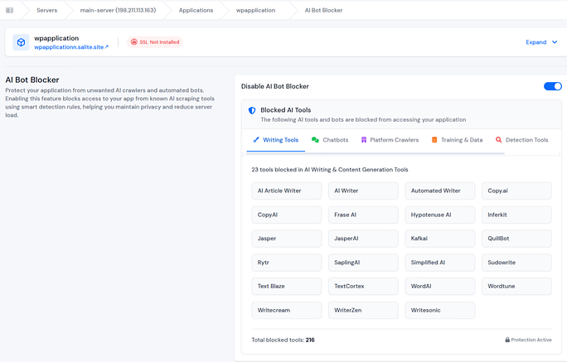
Task: Open the Servers breadcrumb
Action: click(x=47, y=10)
